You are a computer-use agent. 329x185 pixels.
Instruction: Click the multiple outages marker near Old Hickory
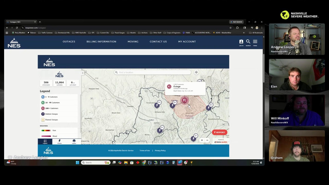pyautogui.click(x=193, y=139)
